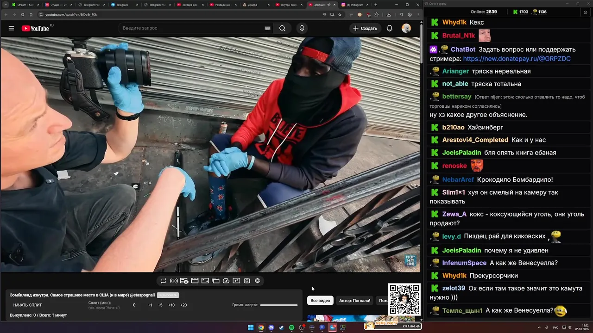Add +10 minutes to split

(x=171, y=305)
